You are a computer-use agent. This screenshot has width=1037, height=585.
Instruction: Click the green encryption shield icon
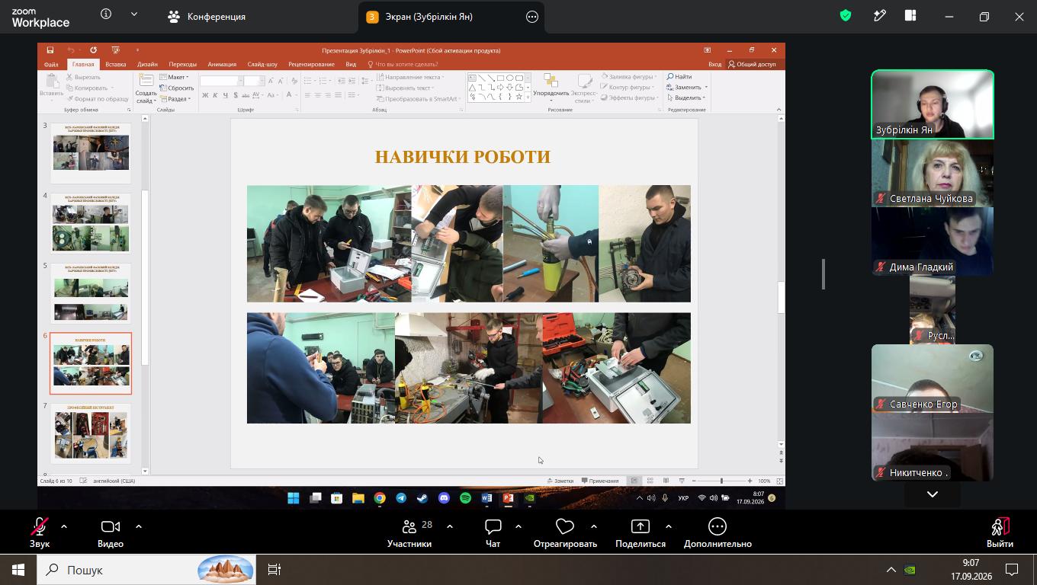pos(846,15)
